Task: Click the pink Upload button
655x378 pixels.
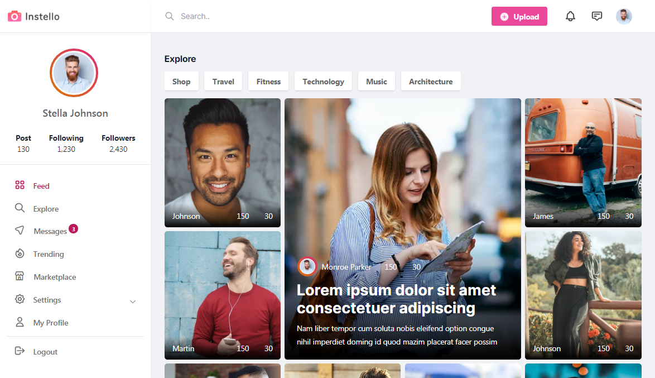Action: tap(519, 16)
